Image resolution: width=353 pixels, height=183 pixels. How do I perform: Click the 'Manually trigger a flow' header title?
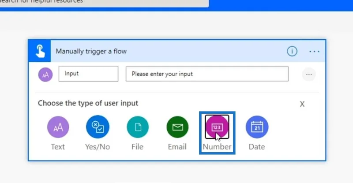tap(91, 51)
